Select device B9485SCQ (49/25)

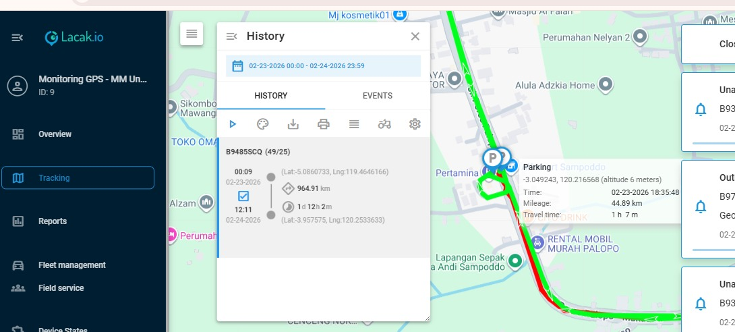tap(258, 152)
